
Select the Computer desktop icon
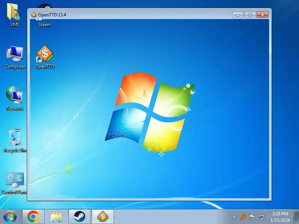[x=15, y=54]
